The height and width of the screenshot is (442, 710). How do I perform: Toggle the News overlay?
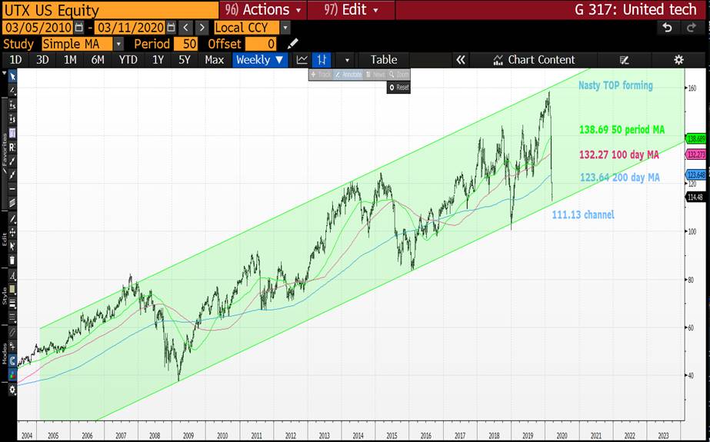pyautogui.click(x=375, y=75)
